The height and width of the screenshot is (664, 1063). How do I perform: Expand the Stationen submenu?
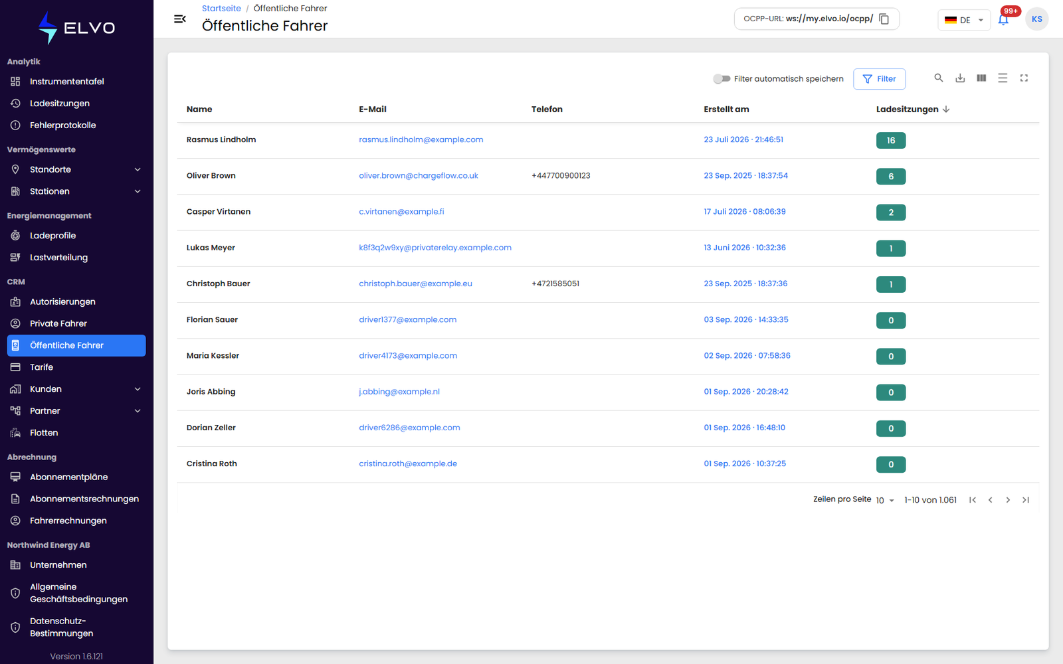(x=138, y=191)
